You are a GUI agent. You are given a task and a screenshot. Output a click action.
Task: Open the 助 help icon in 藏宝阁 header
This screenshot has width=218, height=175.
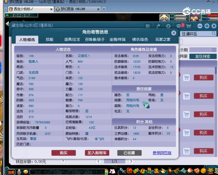click(x=148, y=26)
